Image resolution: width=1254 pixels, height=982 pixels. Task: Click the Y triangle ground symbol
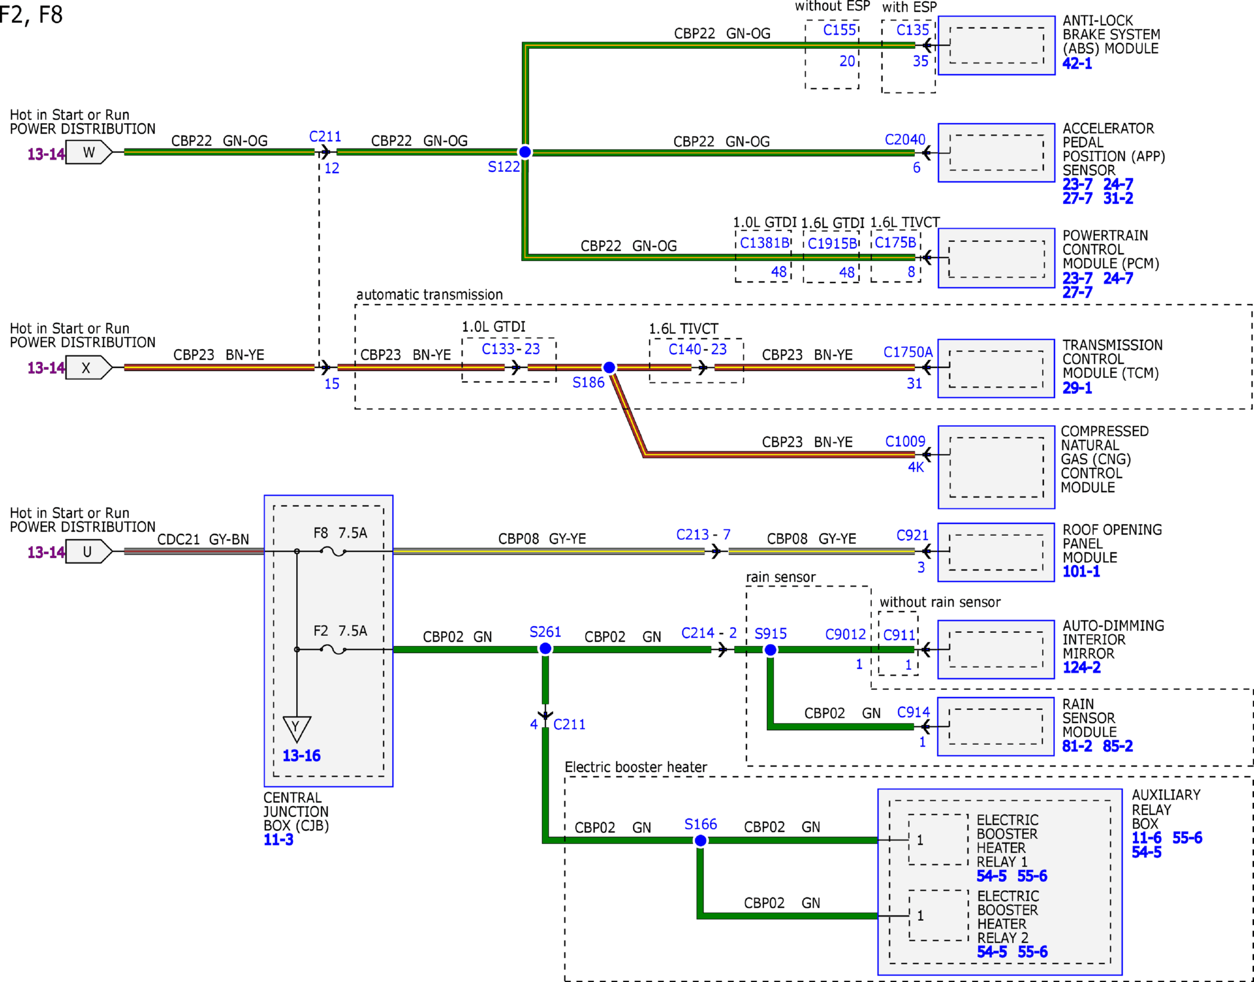[297, 728]
